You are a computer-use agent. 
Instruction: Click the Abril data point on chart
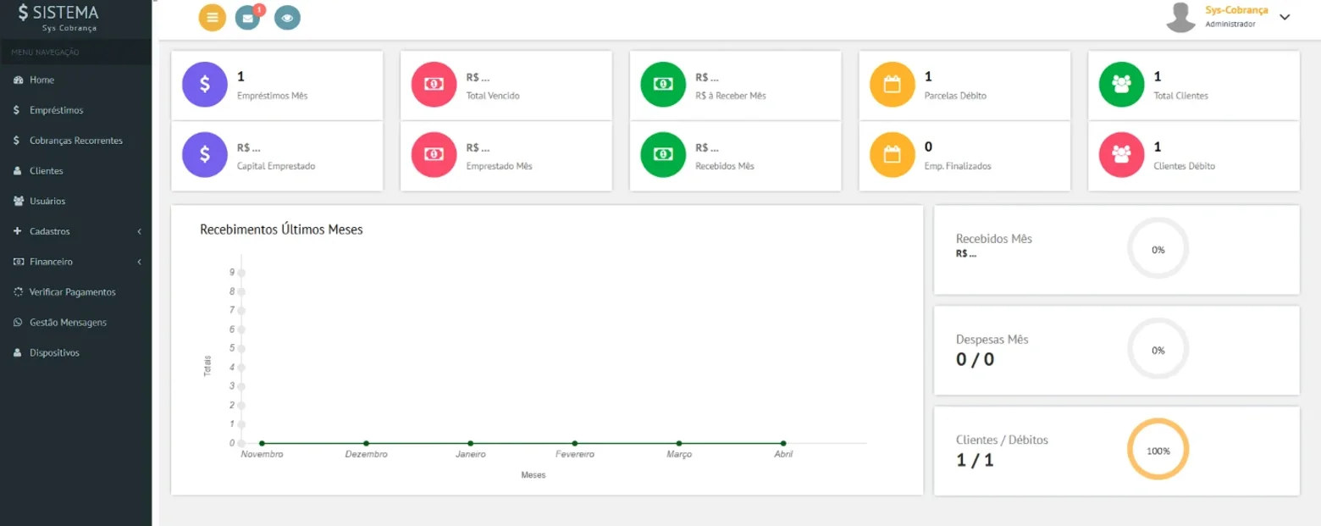click(783, 443)
